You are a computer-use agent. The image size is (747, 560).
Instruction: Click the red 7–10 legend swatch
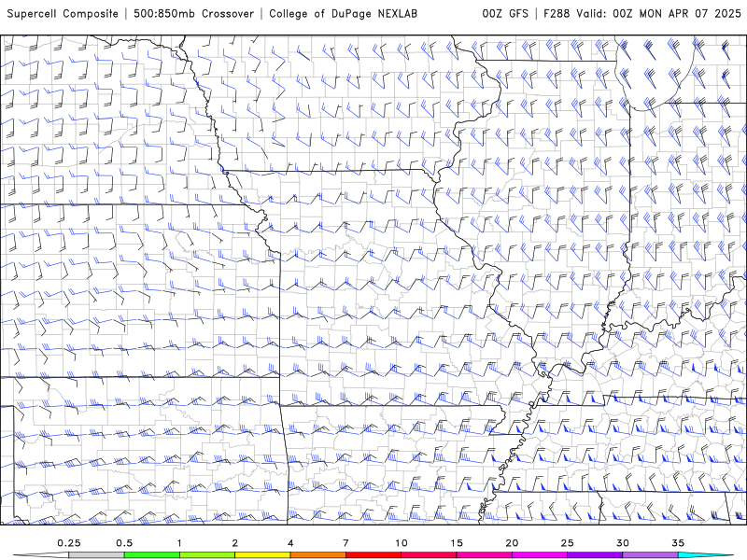pos(373,555)
